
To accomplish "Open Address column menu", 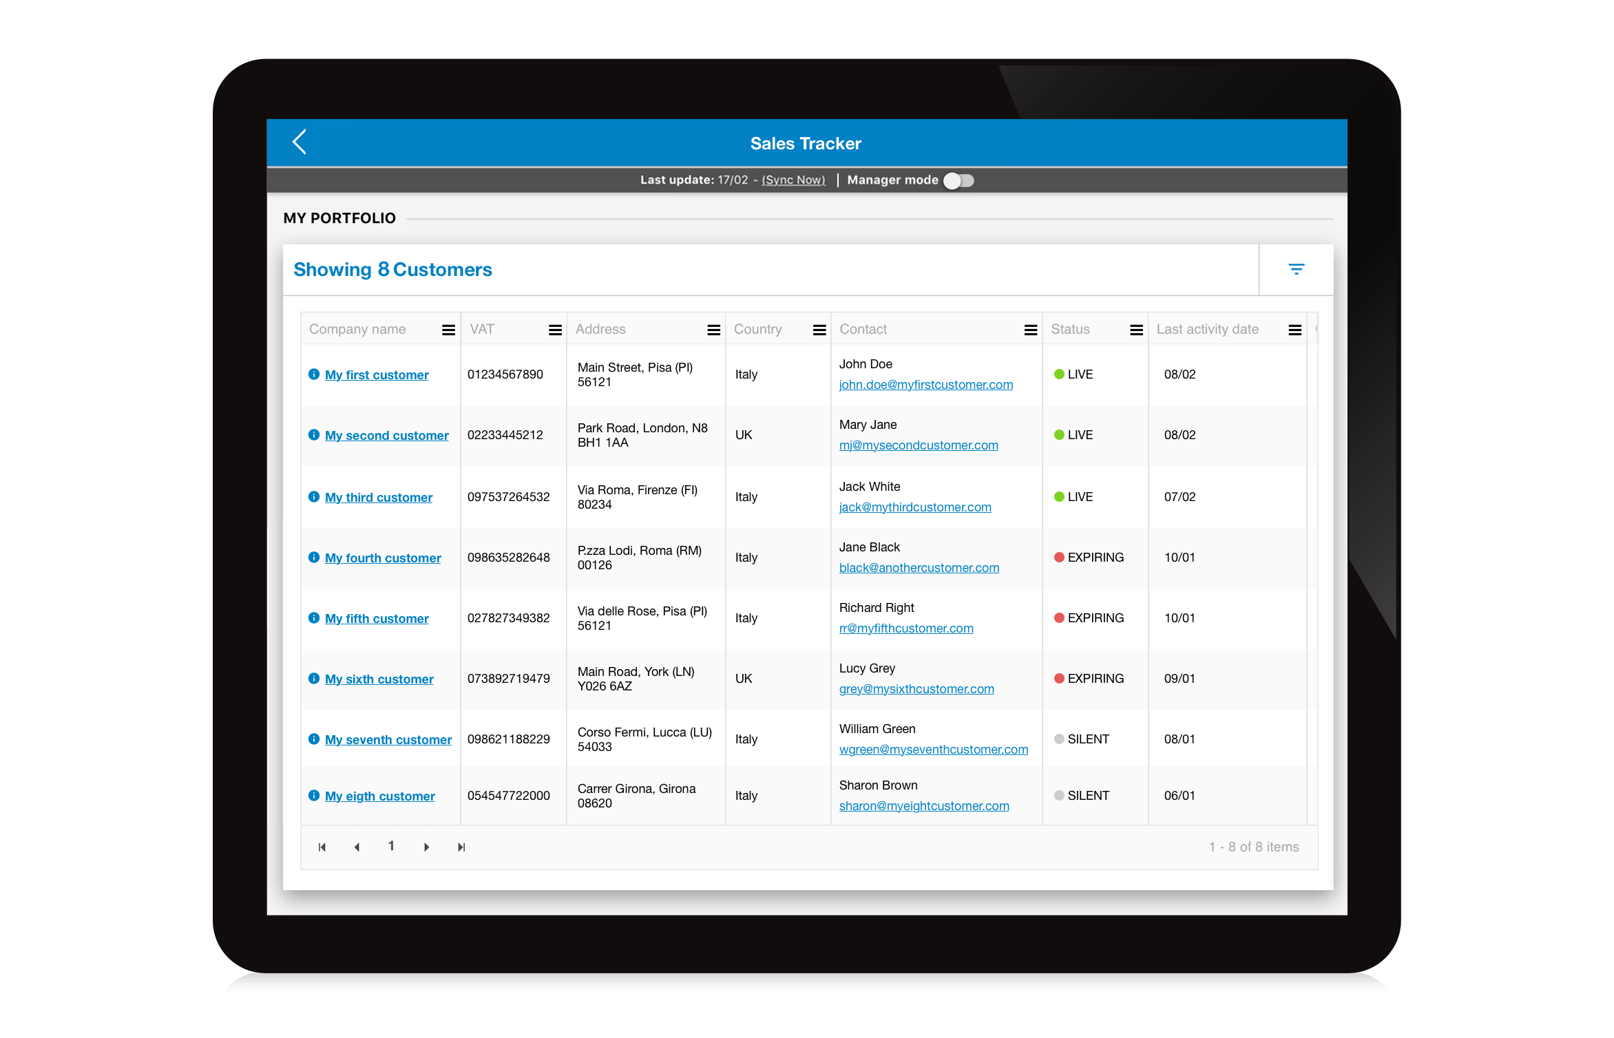I will pos(714,330).
